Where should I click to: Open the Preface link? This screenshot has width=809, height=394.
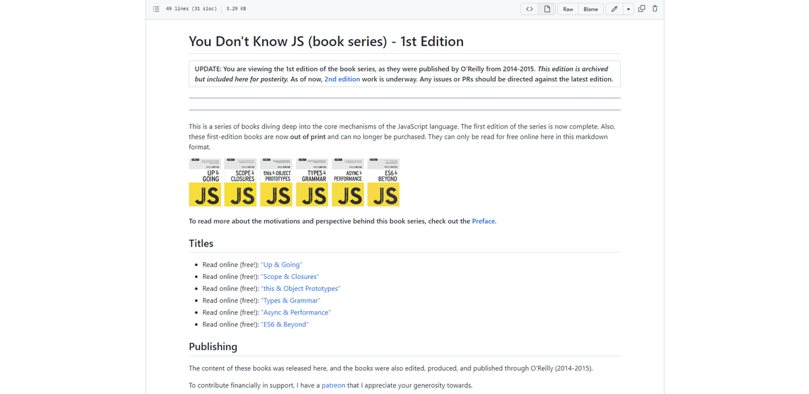483,221
